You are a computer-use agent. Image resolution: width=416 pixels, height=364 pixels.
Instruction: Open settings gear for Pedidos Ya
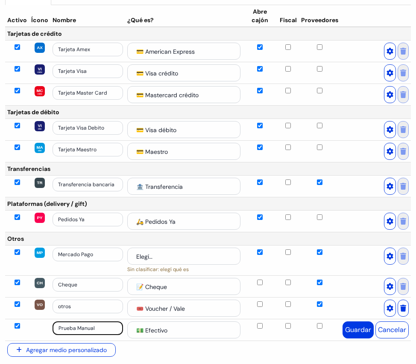(x=390, y=221)
